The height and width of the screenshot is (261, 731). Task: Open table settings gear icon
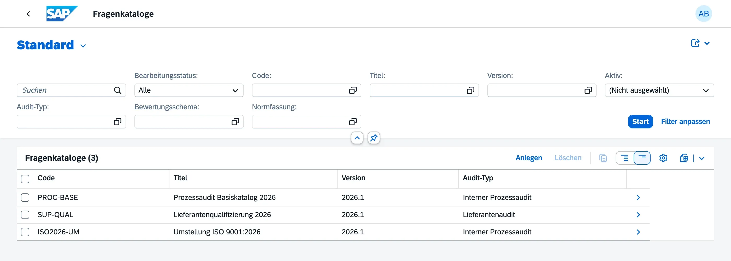[x=663, y=158]
